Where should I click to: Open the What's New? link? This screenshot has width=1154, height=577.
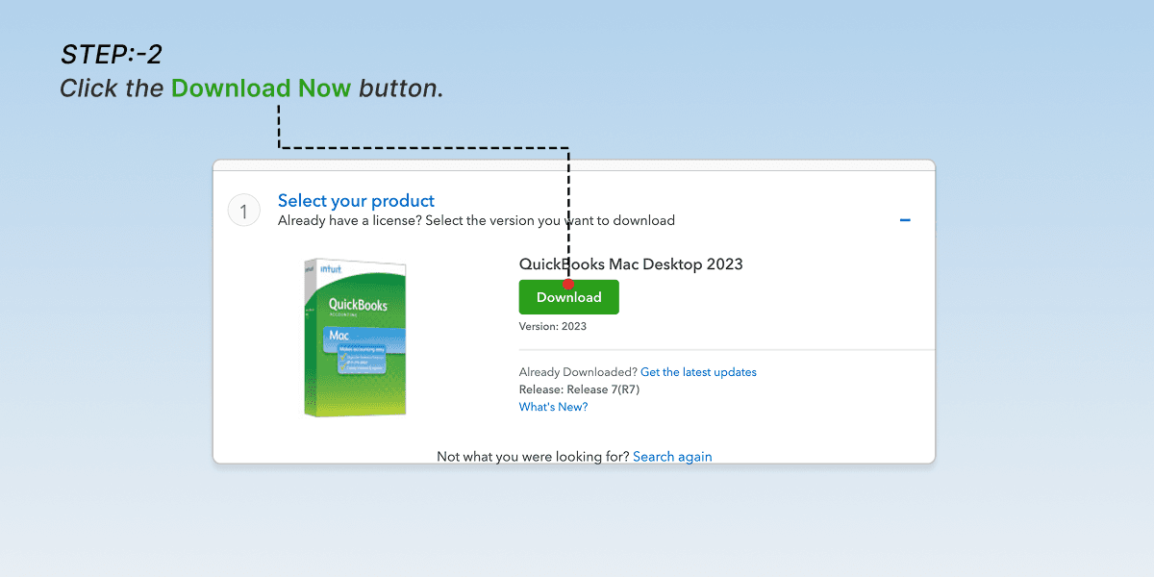(553, 406)
